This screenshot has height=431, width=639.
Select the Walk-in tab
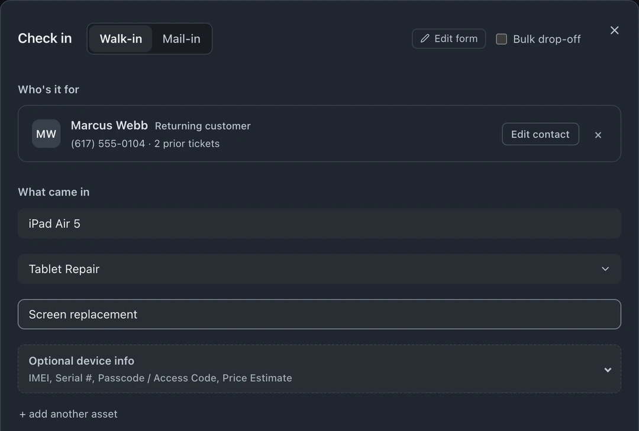(x=121, y=38)
